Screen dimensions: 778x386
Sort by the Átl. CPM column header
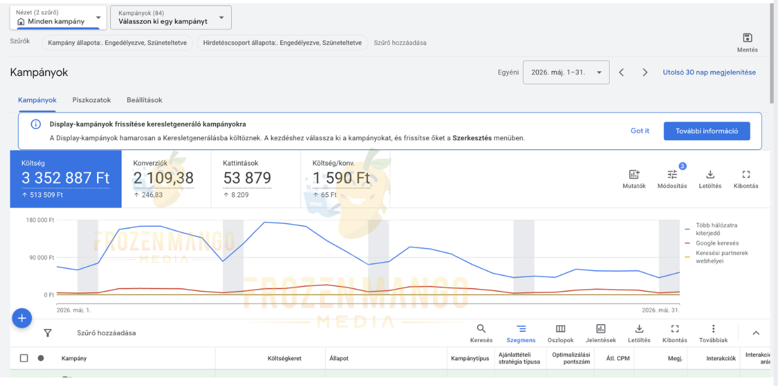click(x=618, y=358)
